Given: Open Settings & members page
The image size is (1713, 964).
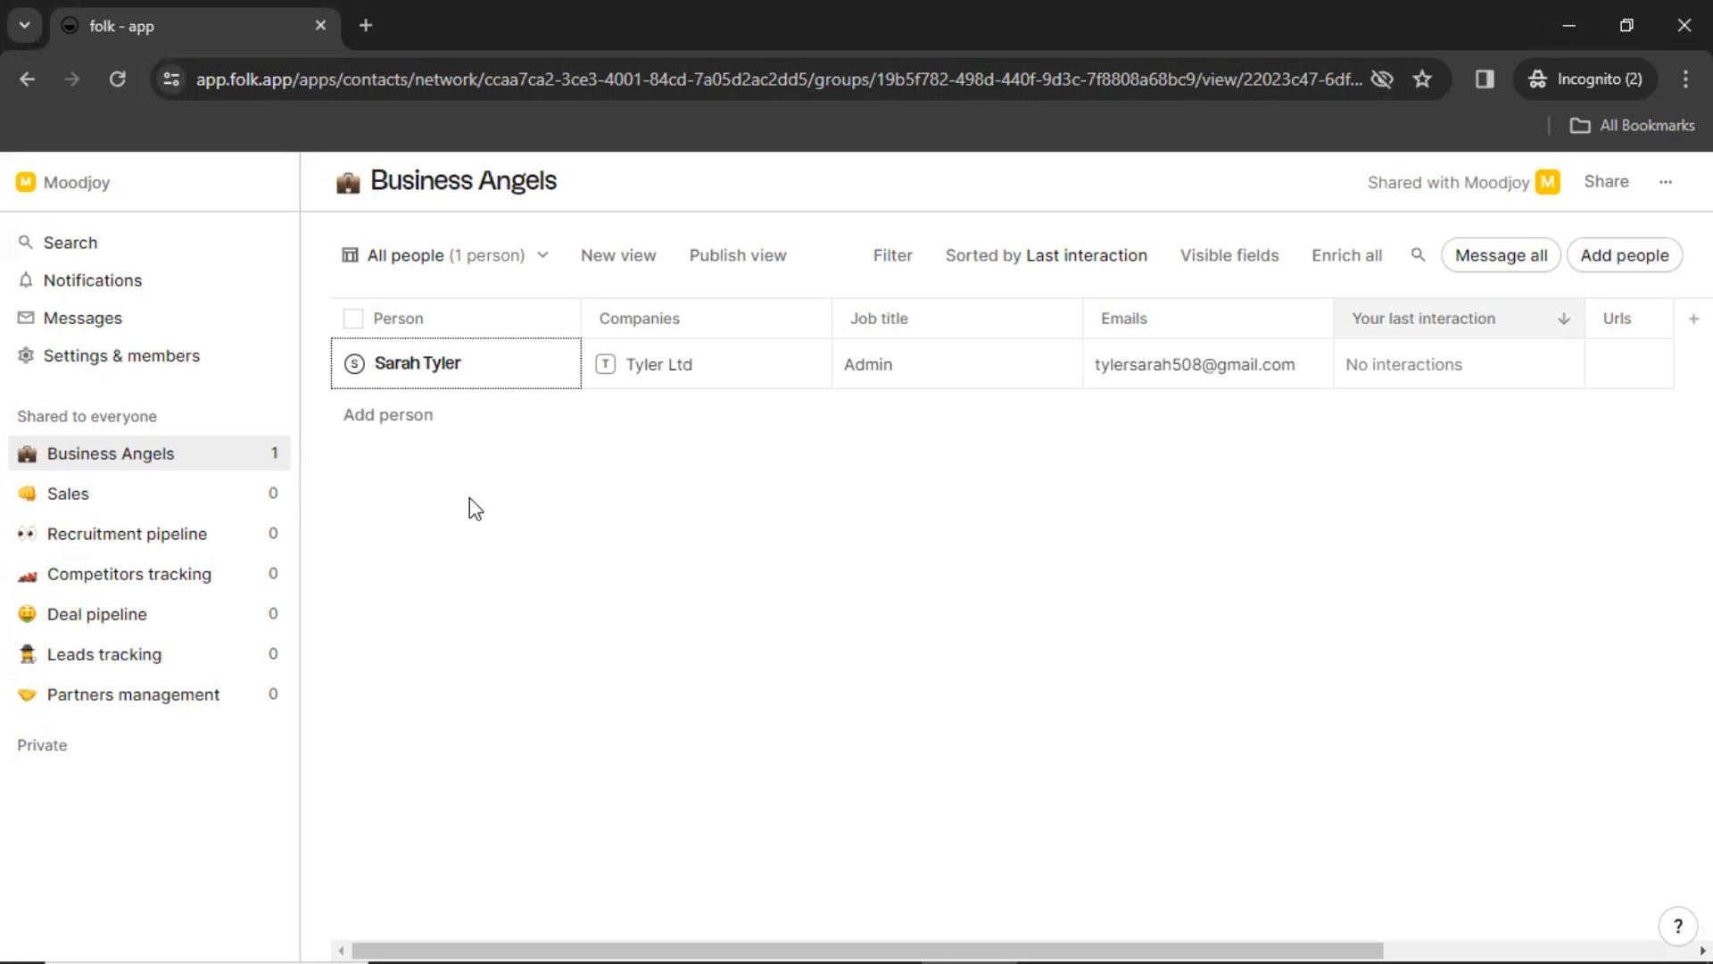Looking at the screenshot, I should [x=121, y=355].
